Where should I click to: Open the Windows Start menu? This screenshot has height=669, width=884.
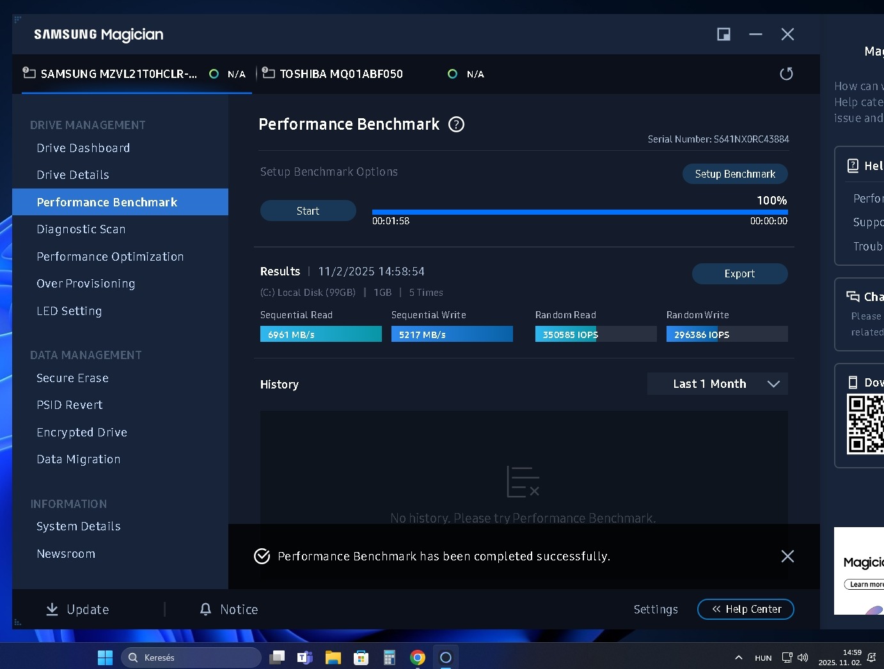105,657
